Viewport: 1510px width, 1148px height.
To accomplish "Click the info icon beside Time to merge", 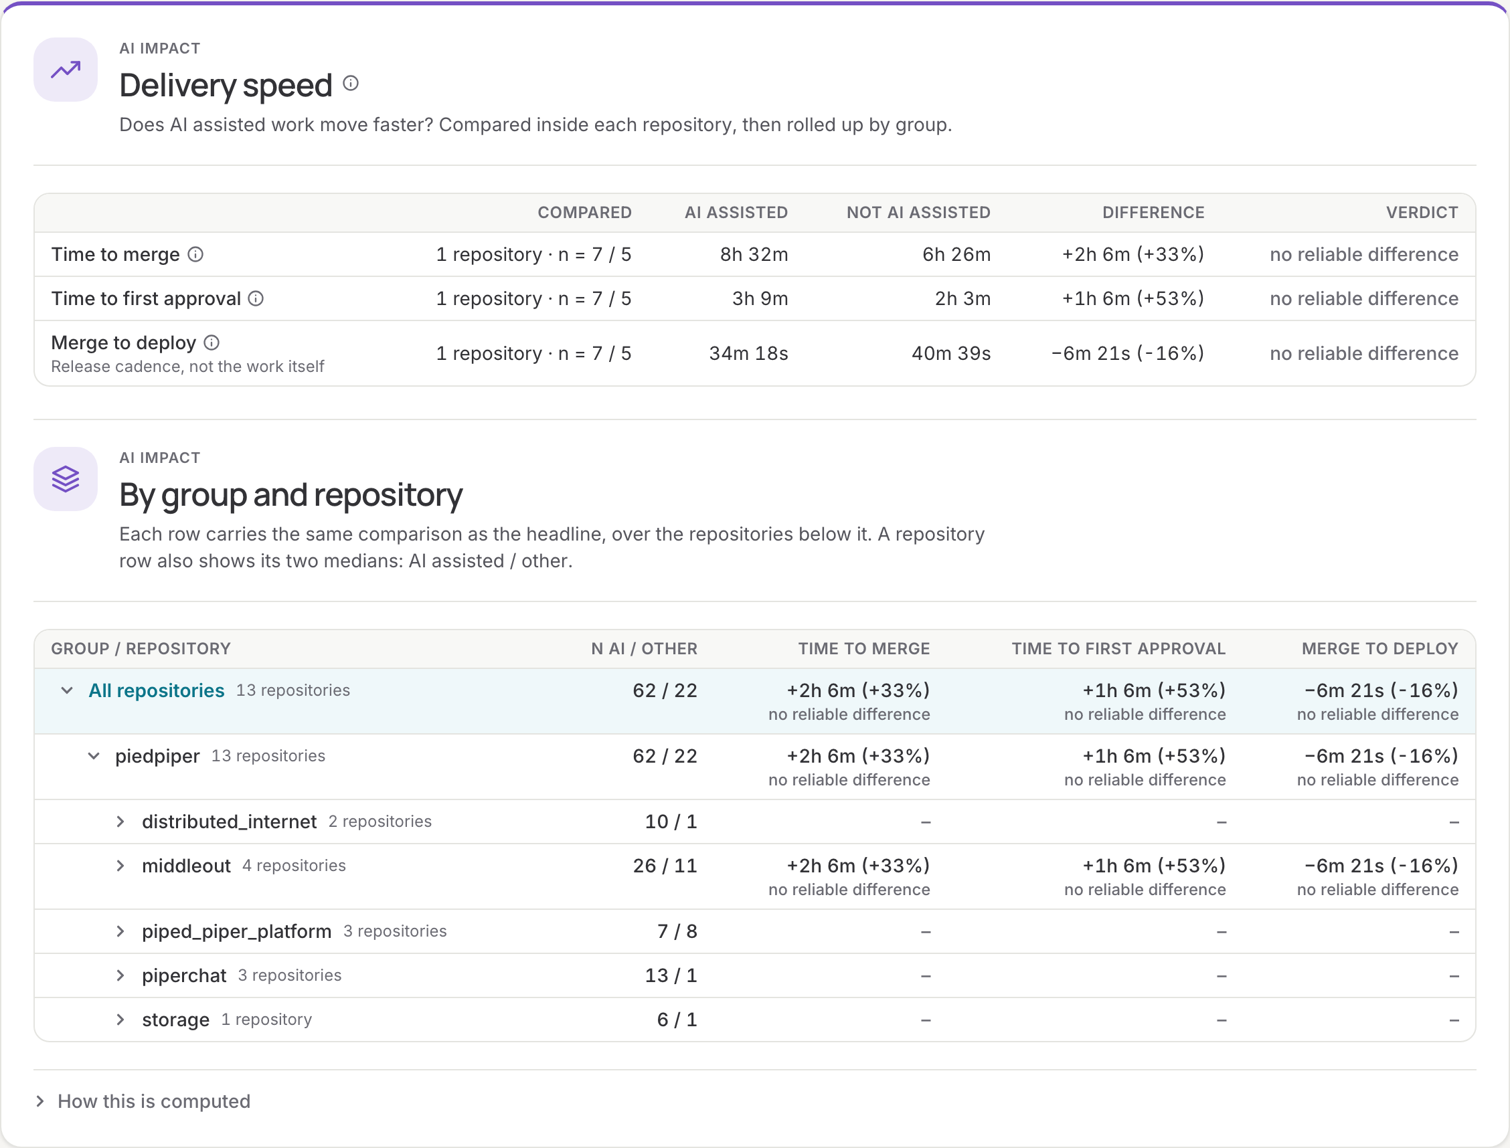I will [x=195, y=254].
